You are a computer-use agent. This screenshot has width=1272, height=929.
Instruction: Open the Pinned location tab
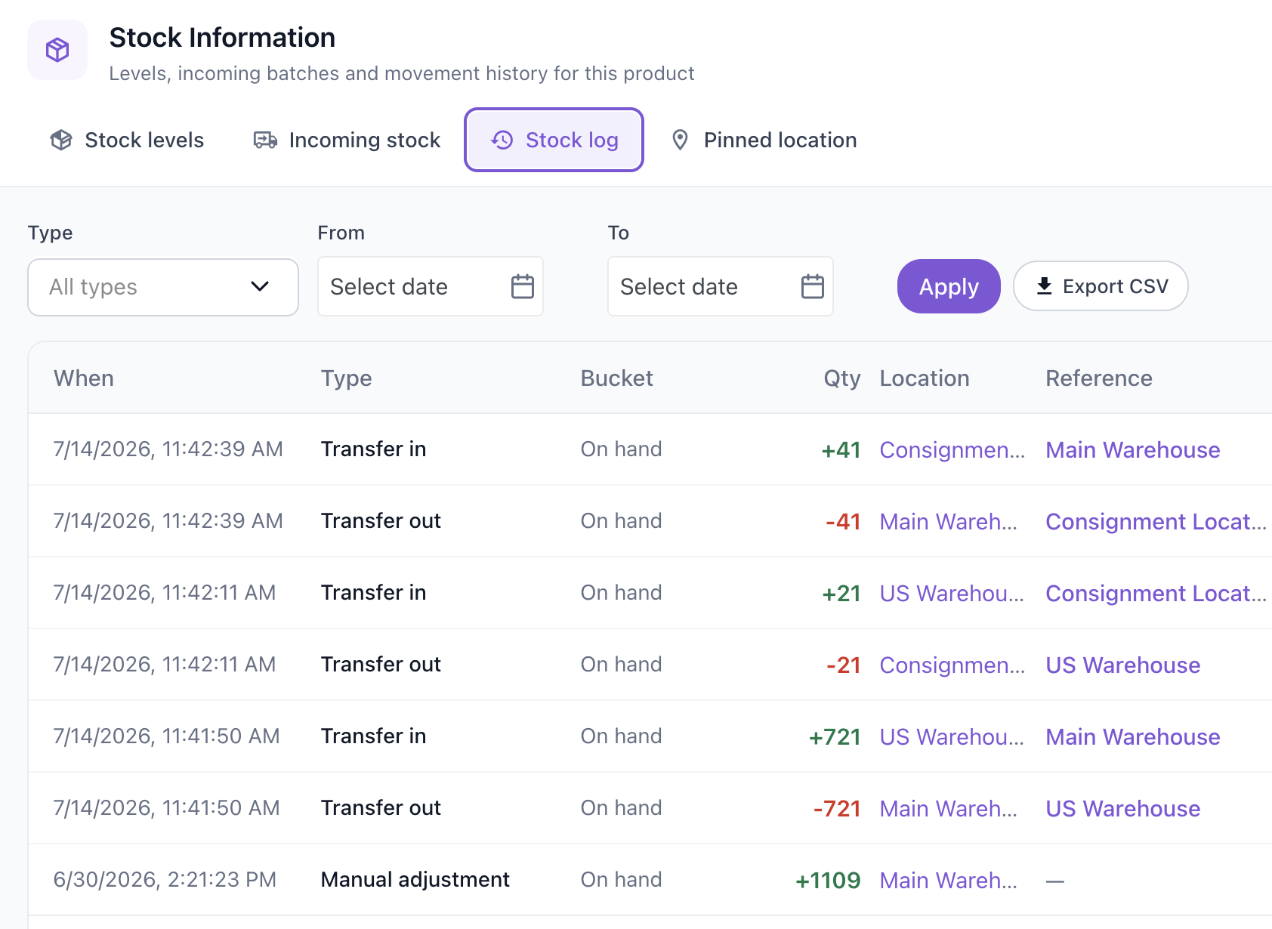pos(764,140)
